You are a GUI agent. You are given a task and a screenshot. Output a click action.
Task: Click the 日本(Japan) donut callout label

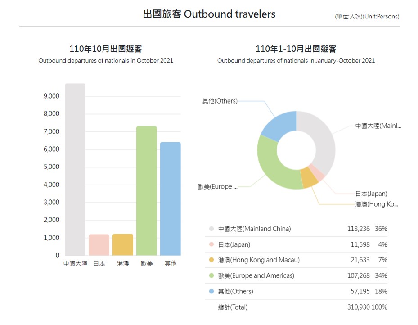click(371, 194)
